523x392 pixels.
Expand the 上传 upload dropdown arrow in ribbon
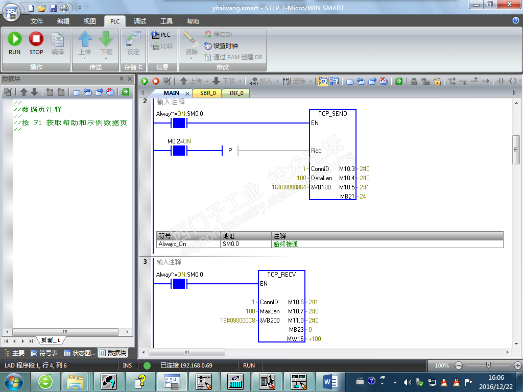[85, 59]
